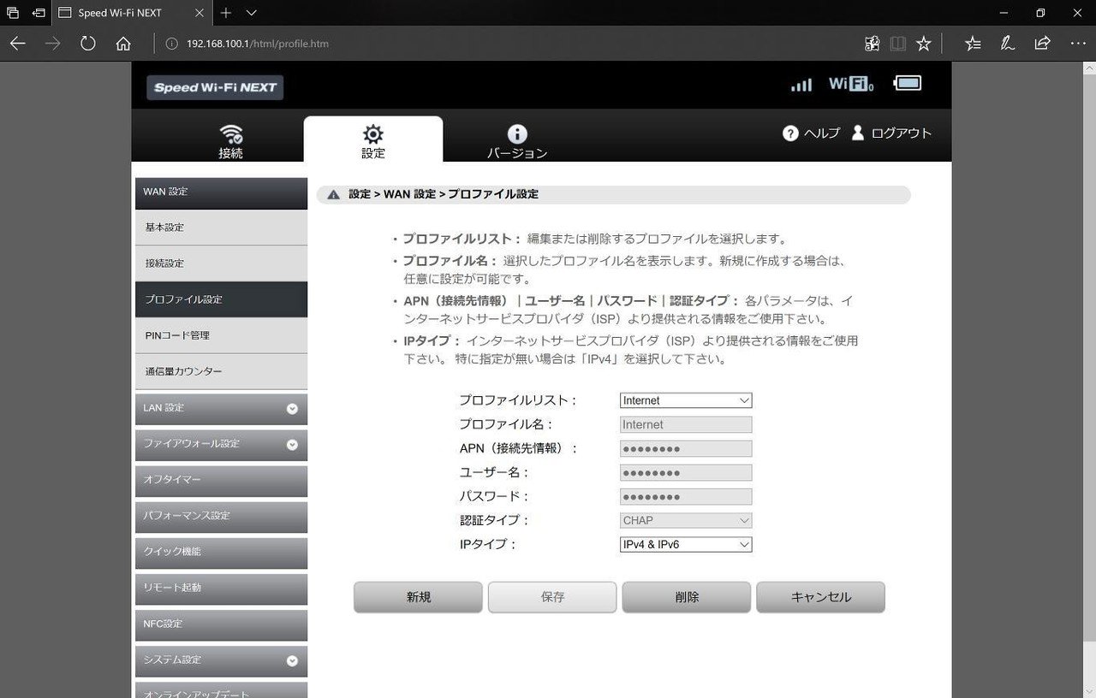Collapse the WAN 設定 section header
This screenshot has height=698, width=1096.
[221, 192]
